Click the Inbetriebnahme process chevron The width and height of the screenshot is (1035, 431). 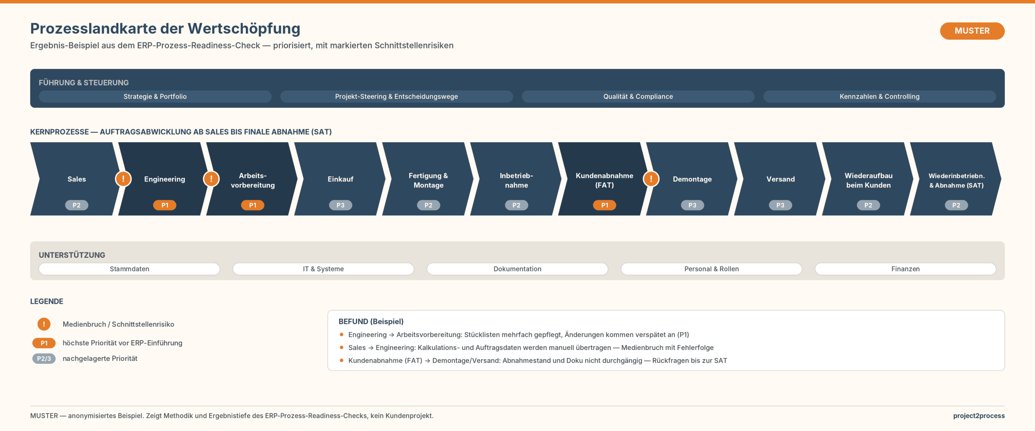516,179
